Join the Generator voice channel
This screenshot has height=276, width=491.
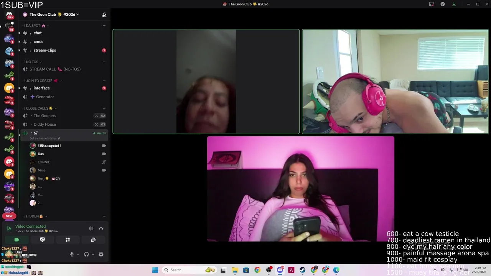coord(64,97)
